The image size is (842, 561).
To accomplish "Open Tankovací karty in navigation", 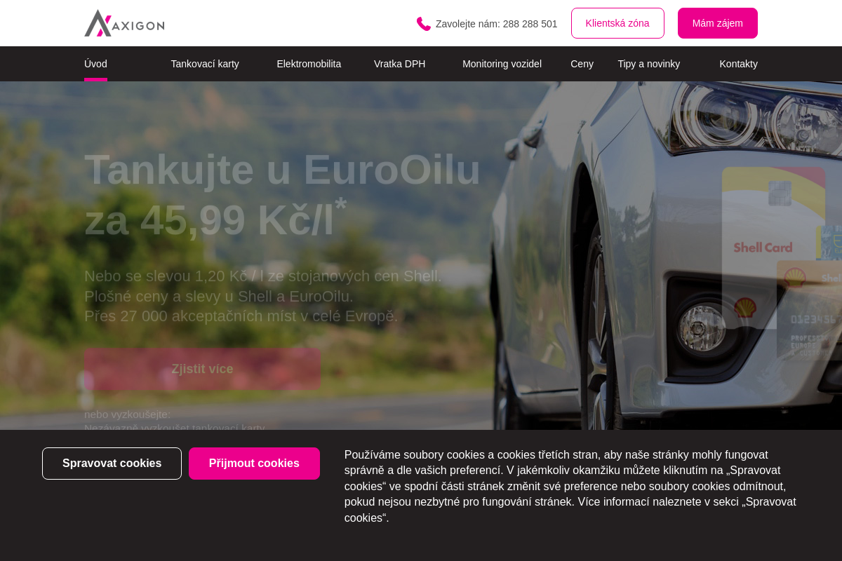I will (x=205, y=64).
